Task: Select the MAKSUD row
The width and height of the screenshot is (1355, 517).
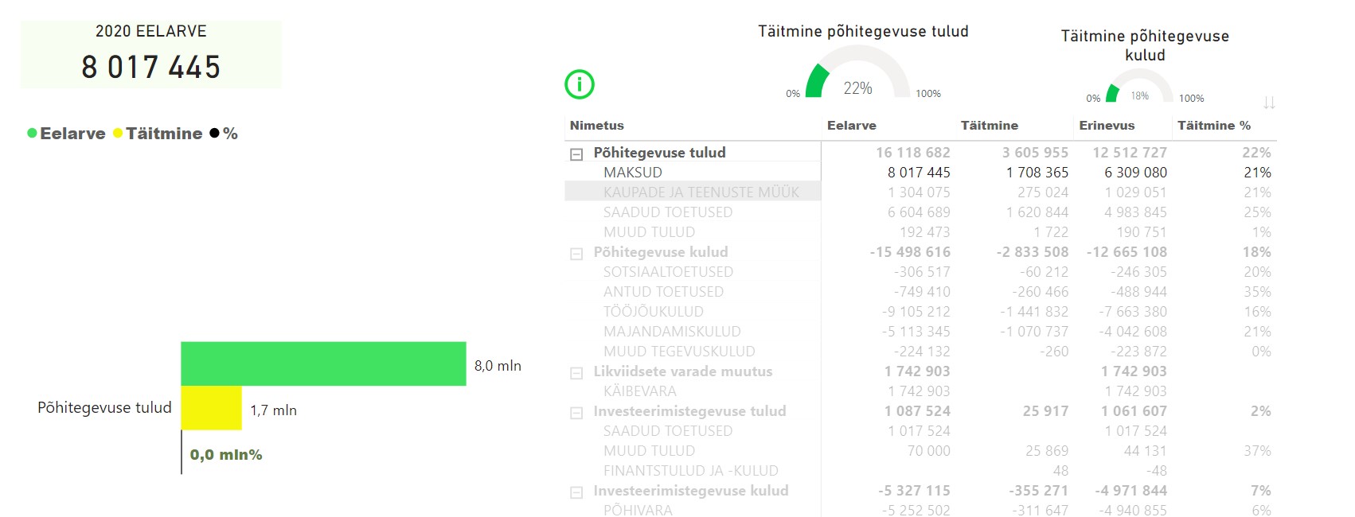Action: [x=632, y=173]
